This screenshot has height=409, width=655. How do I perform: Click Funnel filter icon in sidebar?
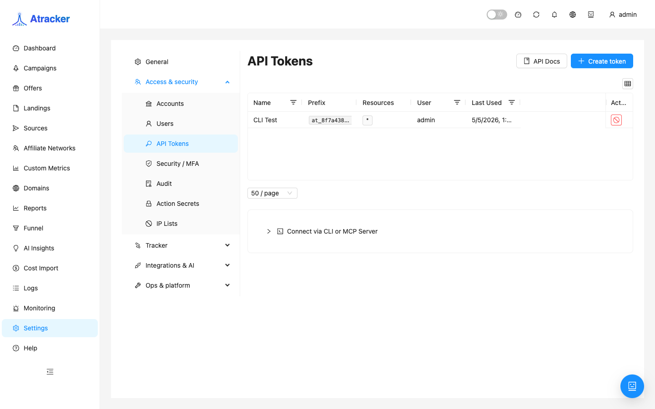[x=16, y=228]
